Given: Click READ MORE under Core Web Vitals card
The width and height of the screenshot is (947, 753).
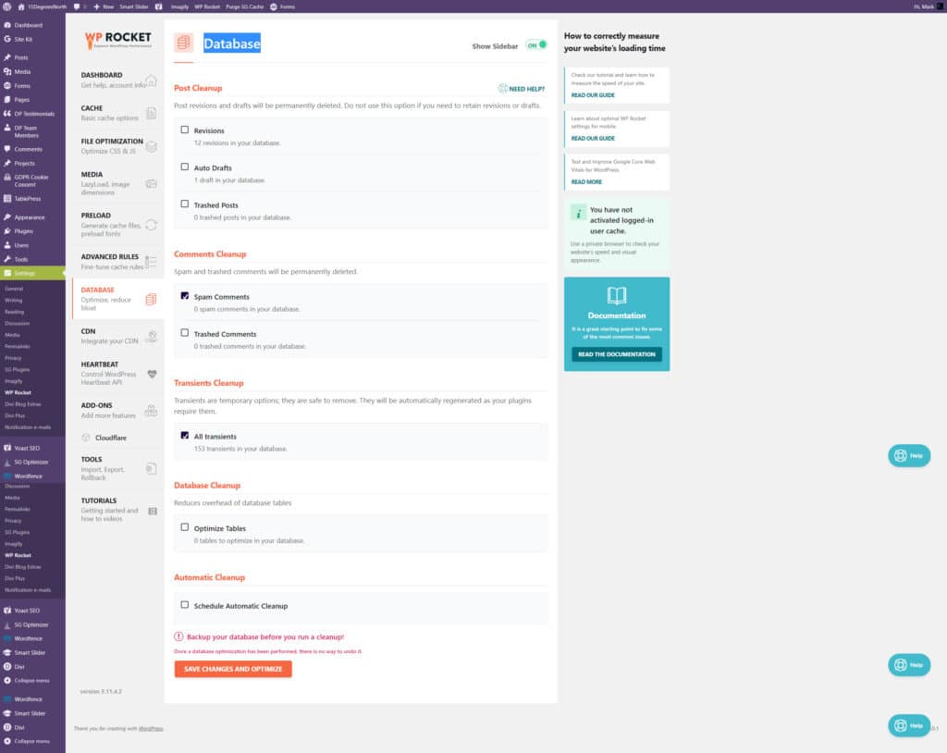Looking at the screenshot, I should tap(586, 182).
